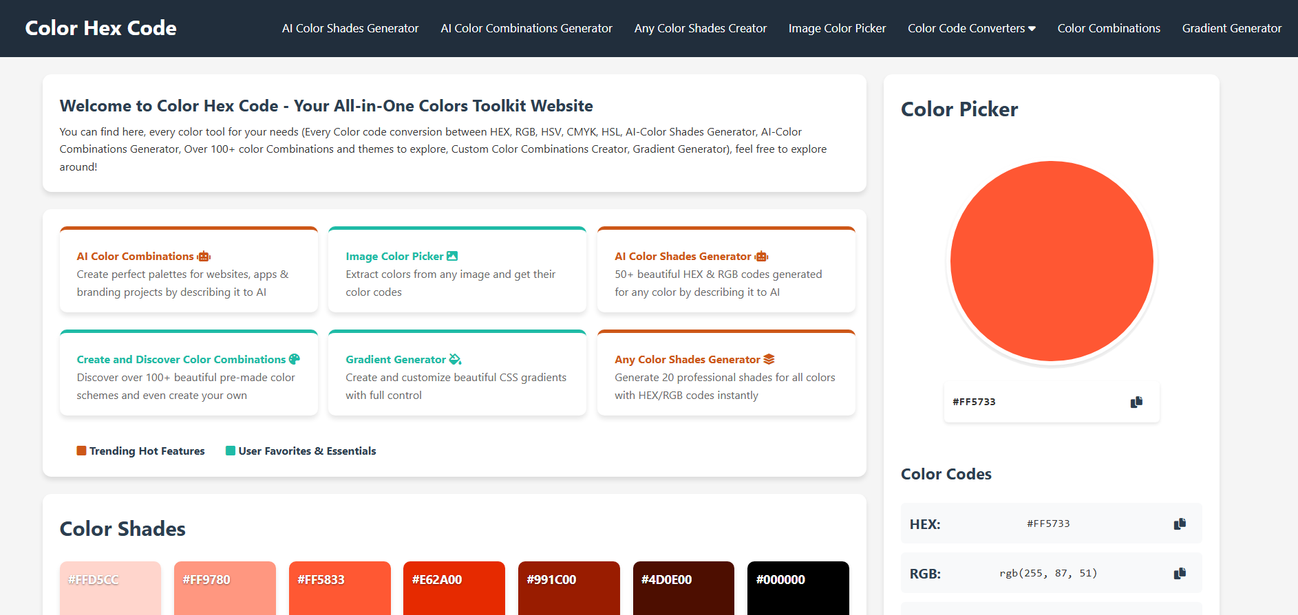This screenshot has height=615, width=1298.
Task: Select the #FF5833 shade swatch
Action: [340, 588]
